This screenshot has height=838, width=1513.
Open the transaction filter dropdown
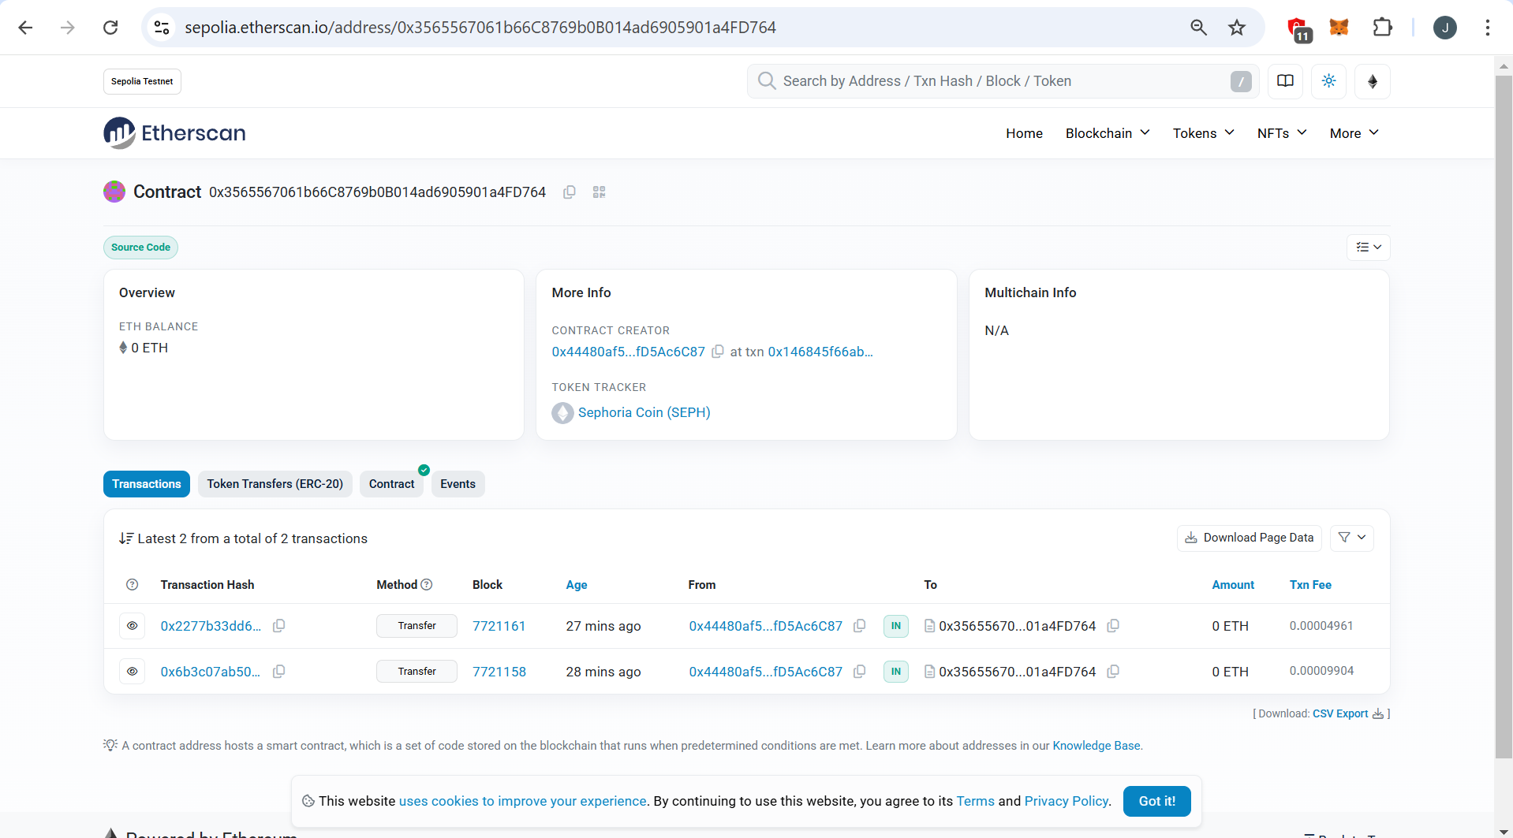[1352, 538]
